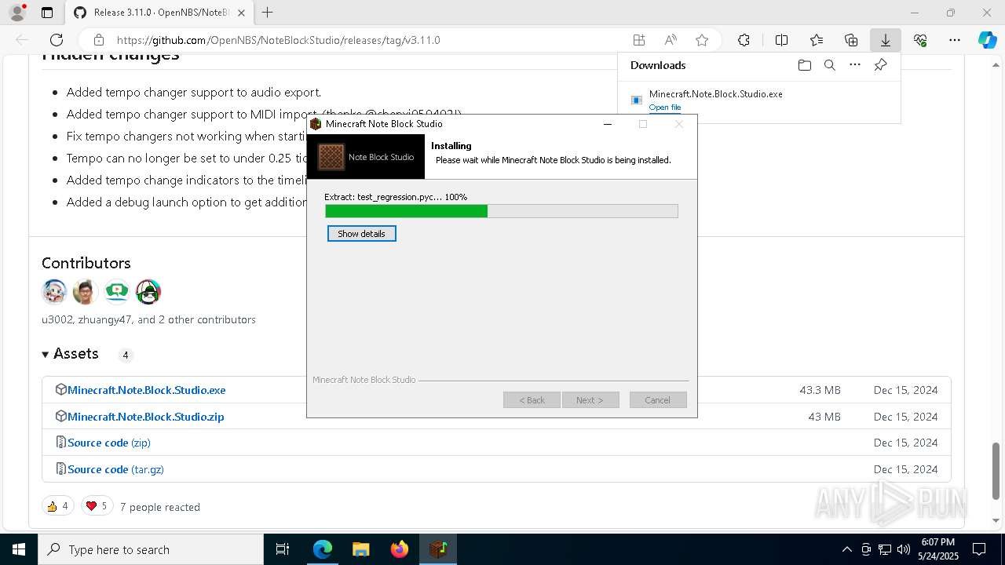Click the fourth contributor avatar

148,292
